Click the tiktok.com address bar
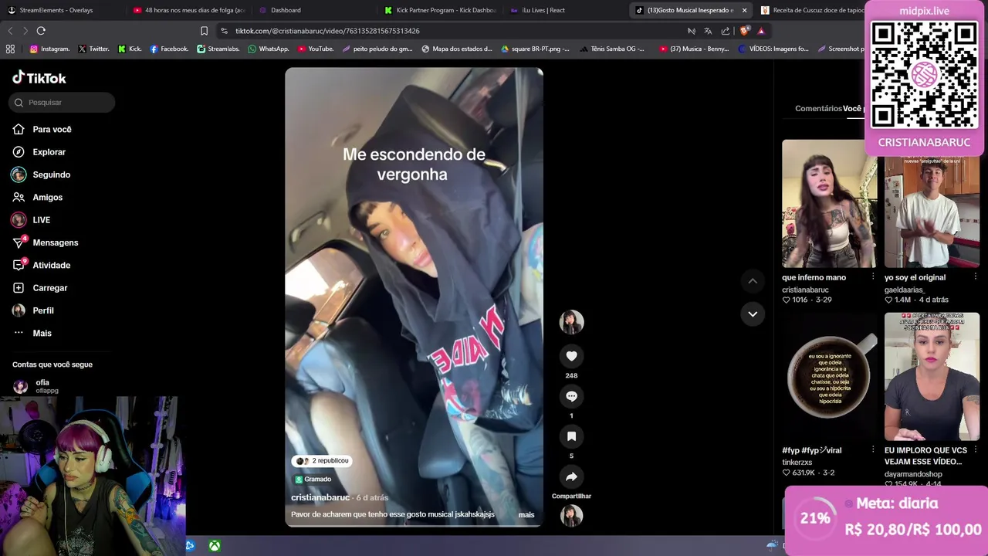The width and height of the screenshot is (988, 556). (x=448, y=31)
